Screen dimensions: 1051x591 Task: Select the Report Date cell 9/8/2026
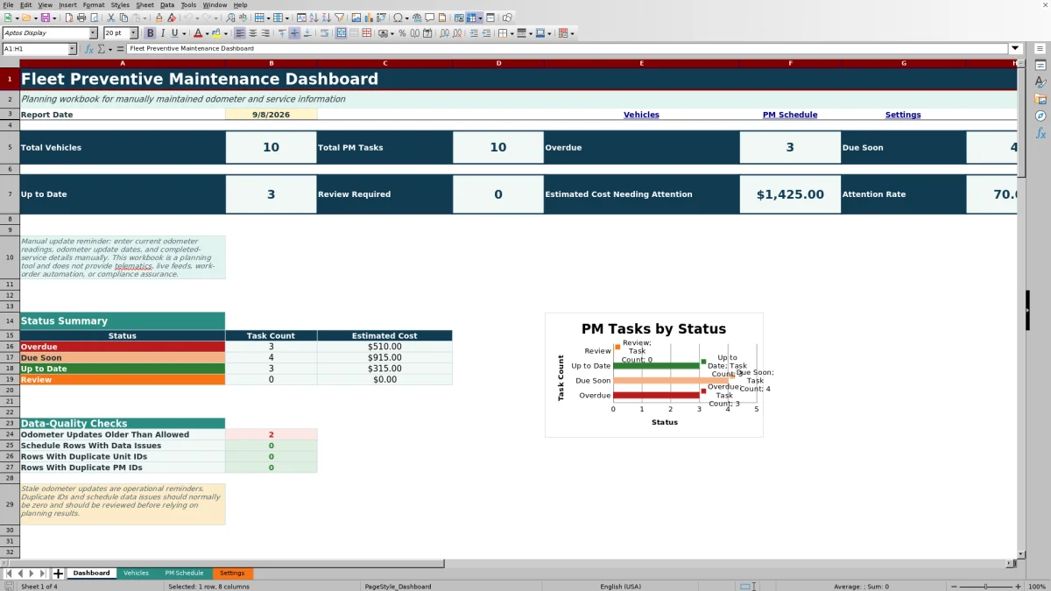tap(271, 115)
